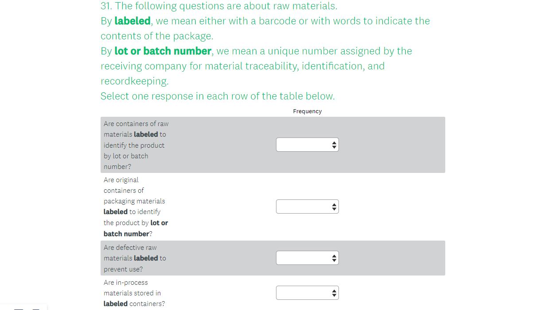Click the question 31 heading about raw materials
Image resolution: width=560 pixels, height=310 pixels.
click(219, 6)
